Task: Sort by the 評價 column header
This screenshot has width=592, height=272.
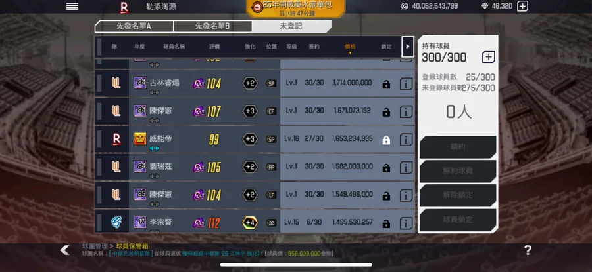Action: pyautogui.click(x=214, y=47)
